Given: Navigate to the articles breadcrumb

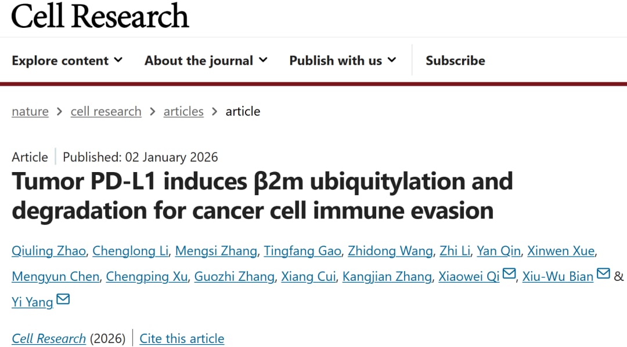Looking at the screenshot, I should pos(183,111).
